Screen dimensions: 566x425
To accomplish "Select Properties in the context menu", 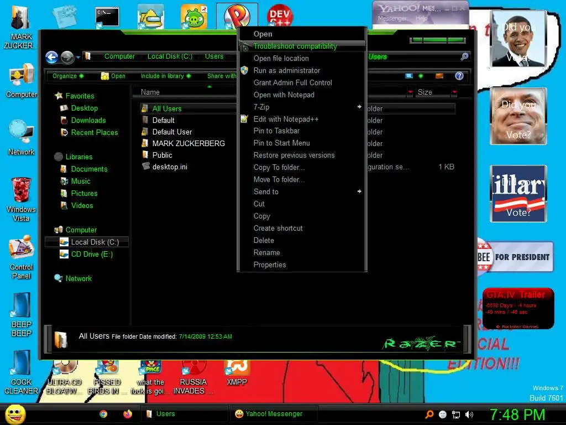I will tap(302, 265).
